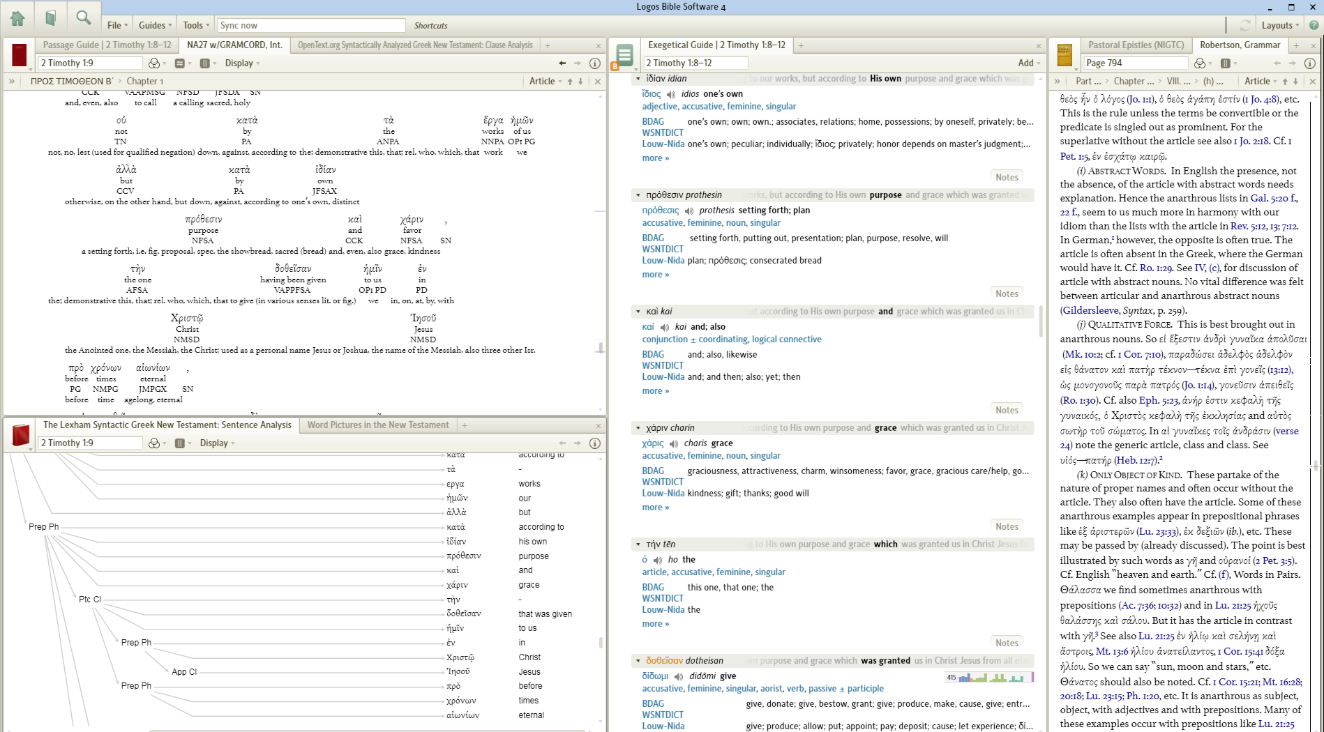The height and width of the screenshot is (732, 1324).
Task: Open the Layouts dropdown
Action: (x=1281, y=25)
